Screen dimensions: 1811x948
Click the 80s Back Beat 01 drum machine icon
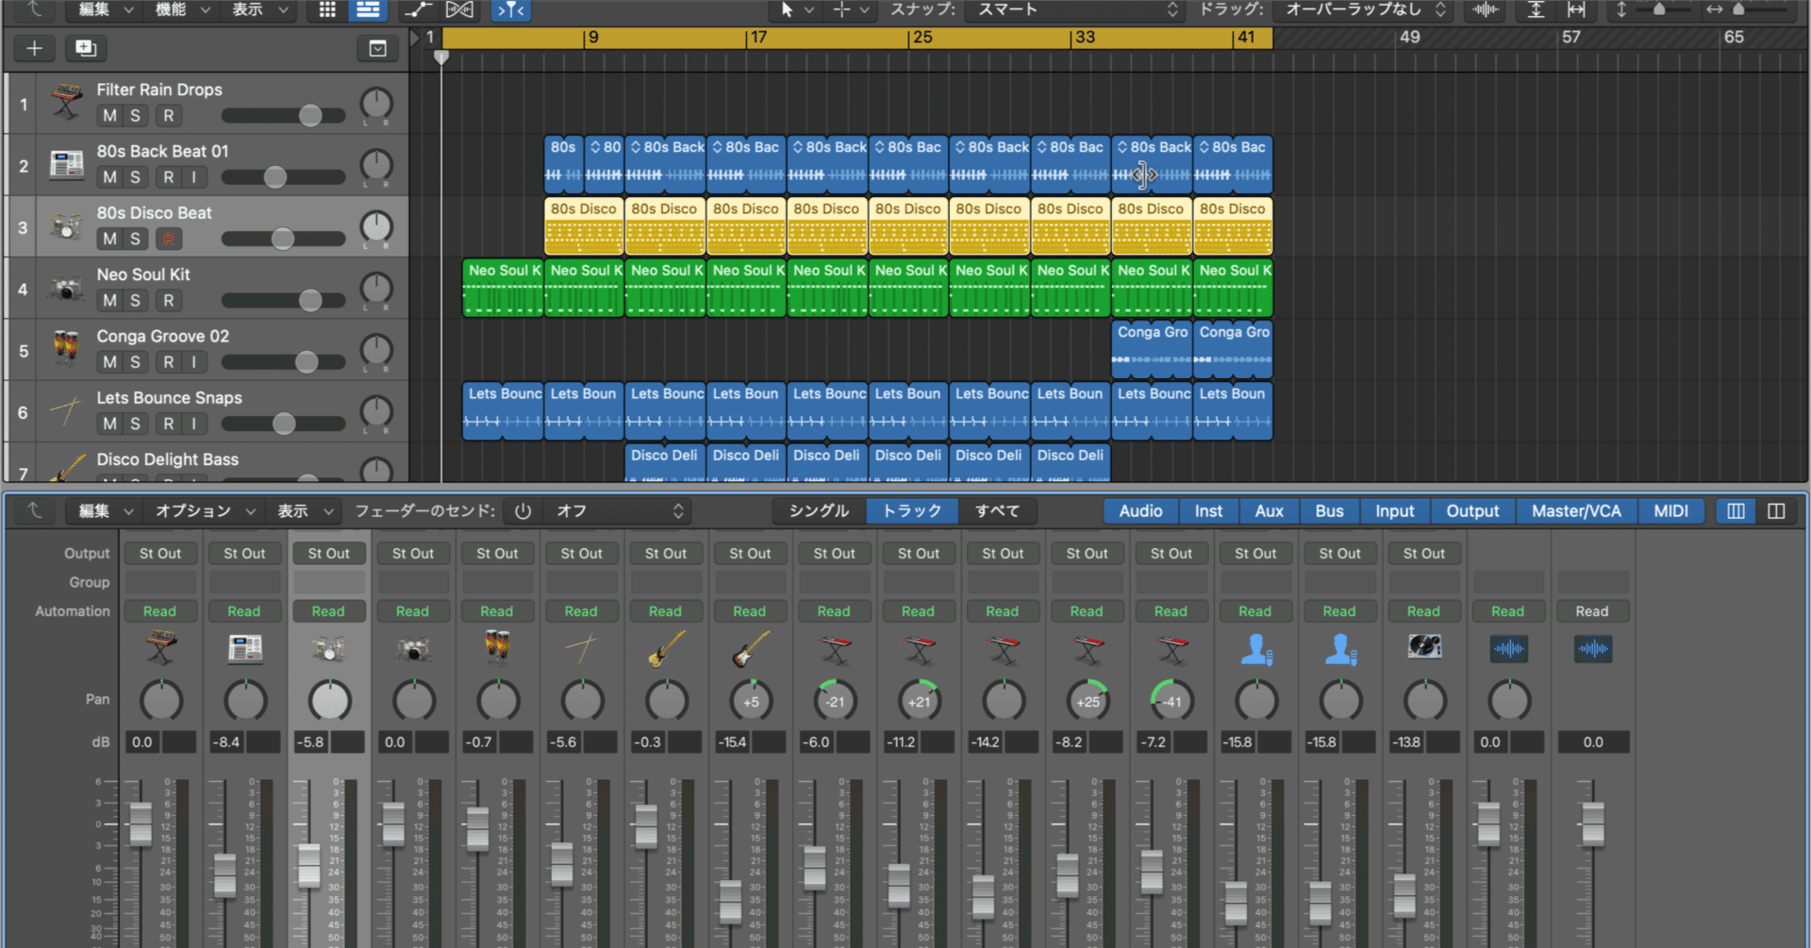pos(66,164)
